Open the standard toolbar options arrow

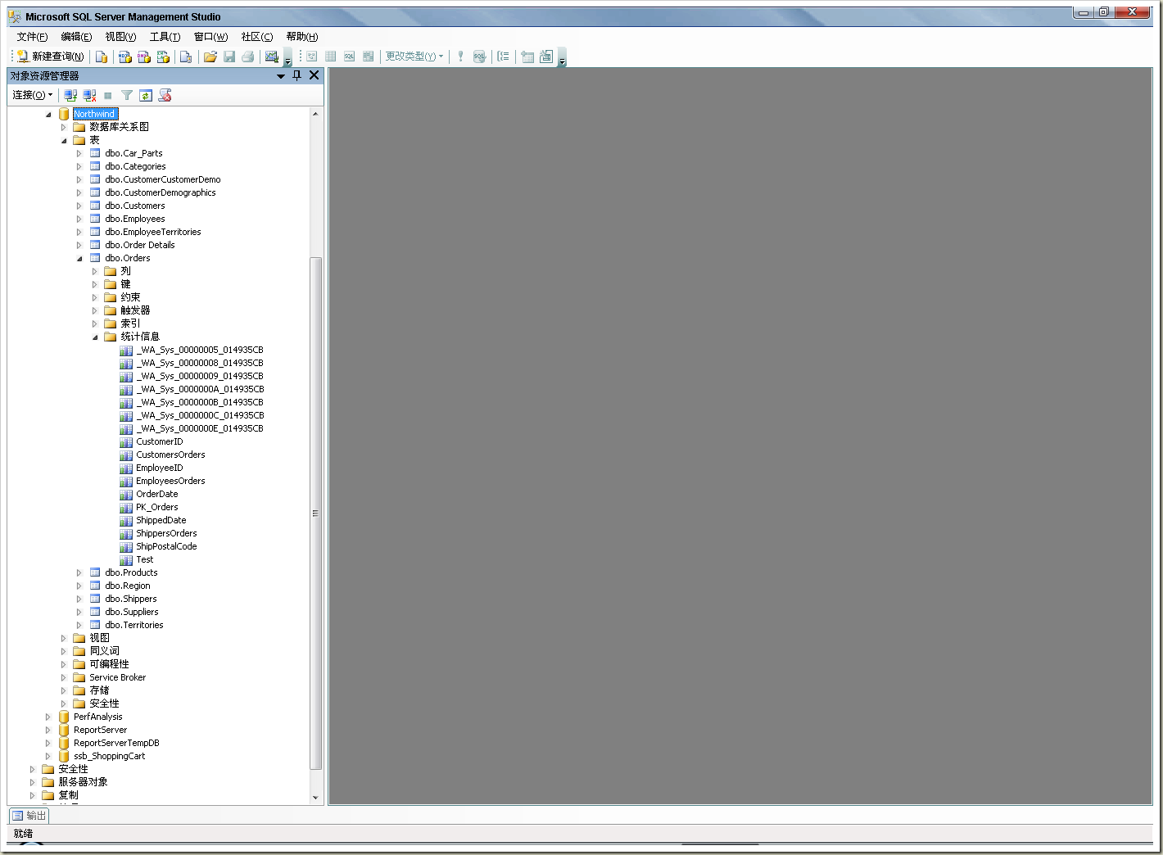(x=287, y=57)
